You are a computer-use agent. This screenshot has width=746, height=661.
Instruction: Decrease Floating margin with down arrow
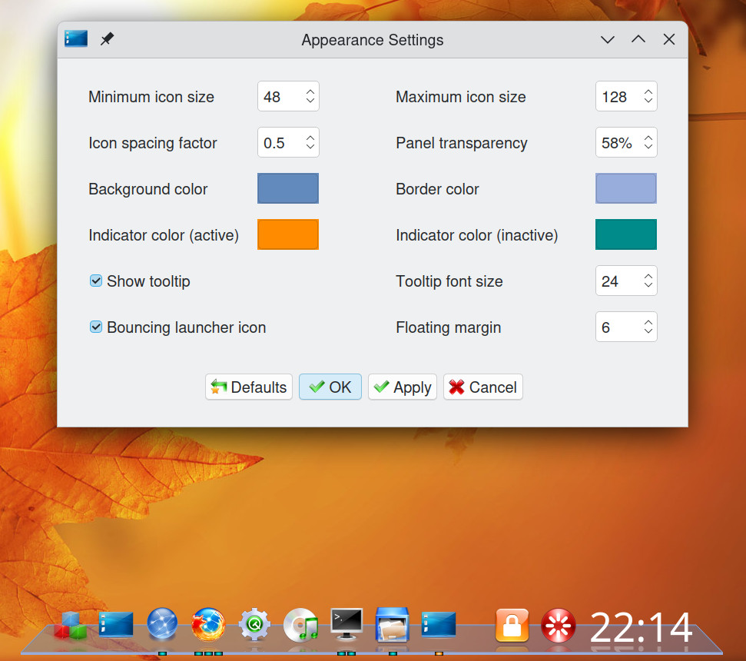pyautogui.click(x=648, y=330)
